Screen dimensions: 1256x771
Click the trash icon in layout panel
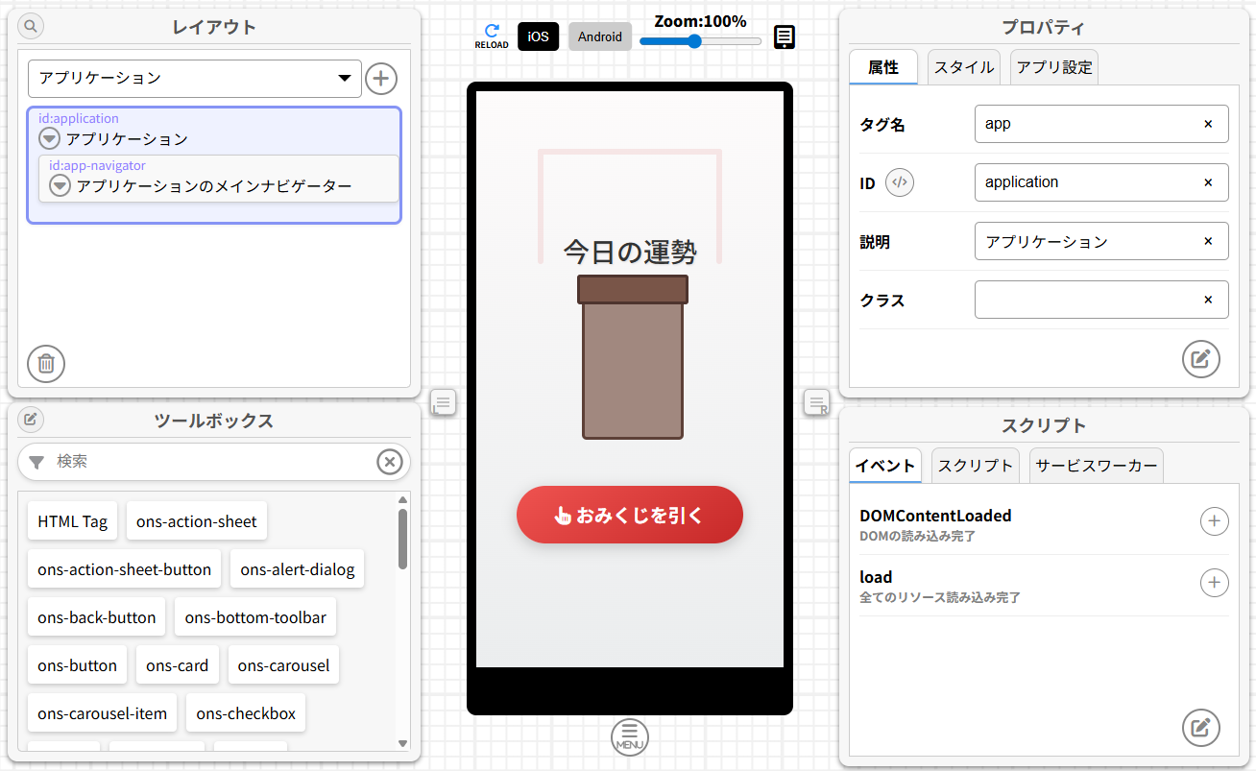point(46,364)
